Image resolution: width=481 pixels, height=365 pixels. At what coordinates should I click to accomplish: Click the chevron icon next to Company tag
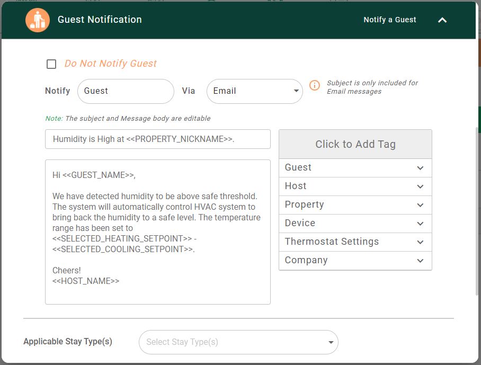420,261
